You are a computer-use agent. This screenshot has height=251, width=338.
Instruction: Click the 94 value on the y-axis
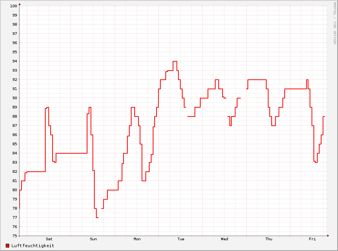click(x=15, y=61)
